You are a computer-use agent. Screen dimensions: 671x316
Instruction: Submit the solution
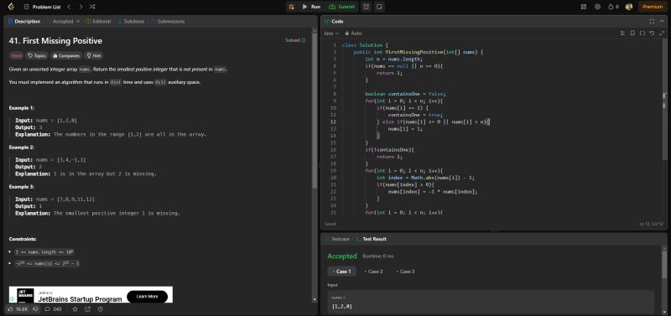[342, 7]
